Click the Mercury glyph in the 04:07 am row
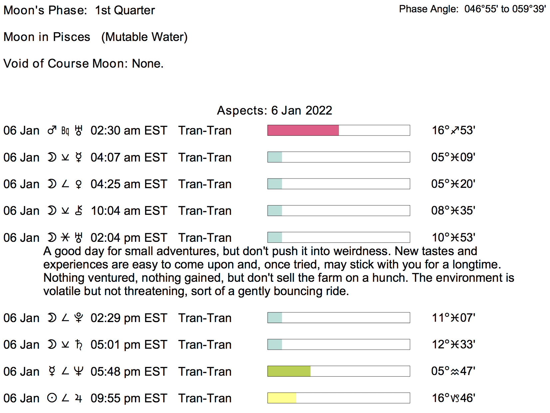Screen dimensions: 550x413 pyautogui.click(x=79, y=157)
